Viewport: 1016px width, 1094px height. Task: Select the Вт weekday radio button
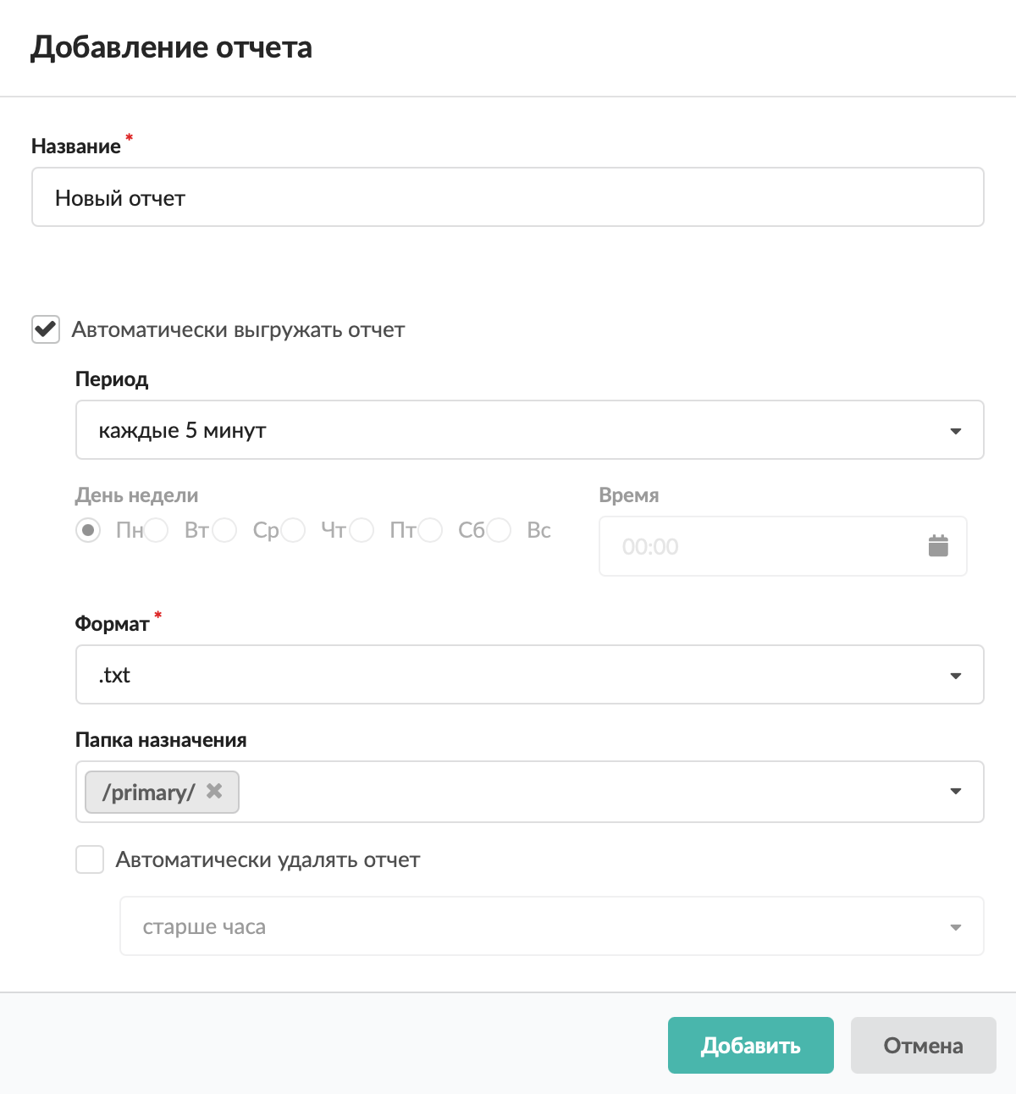coord(157,531)
